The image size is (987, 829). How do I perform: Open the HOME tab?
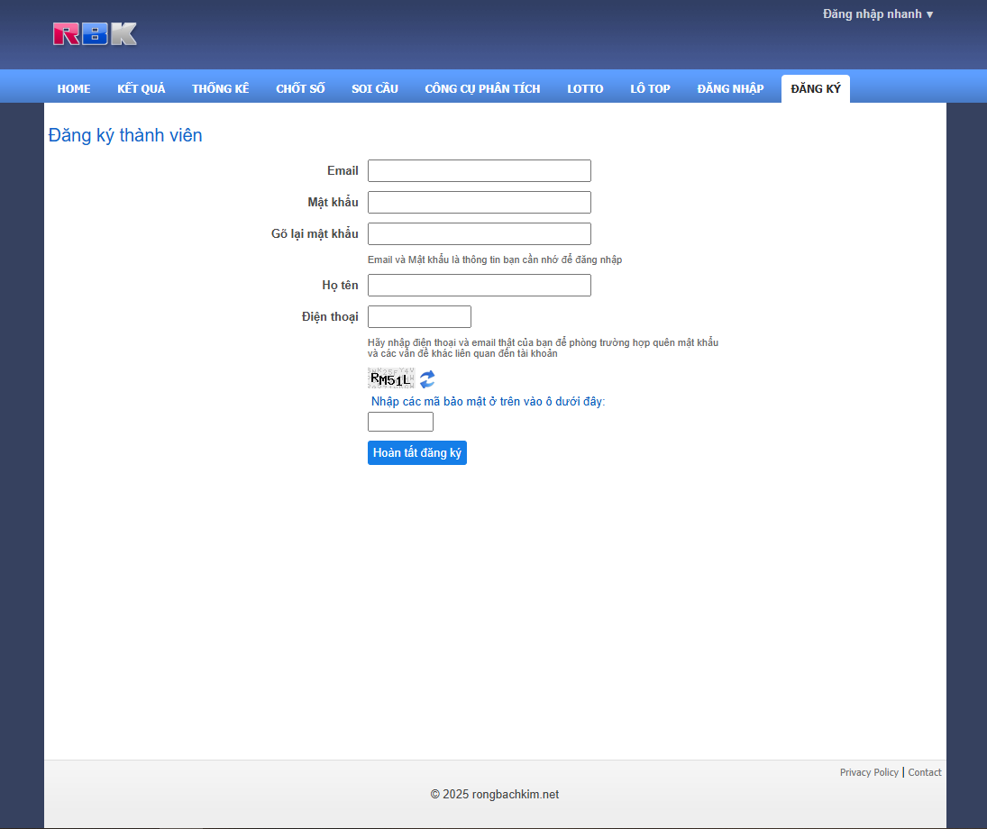pyautogui.click(x=74, y=88)
